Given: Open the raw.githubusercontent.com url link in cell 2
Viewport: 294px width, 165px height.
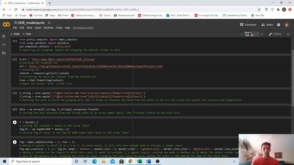Looking at the screenshot, I should coord(96,66).
